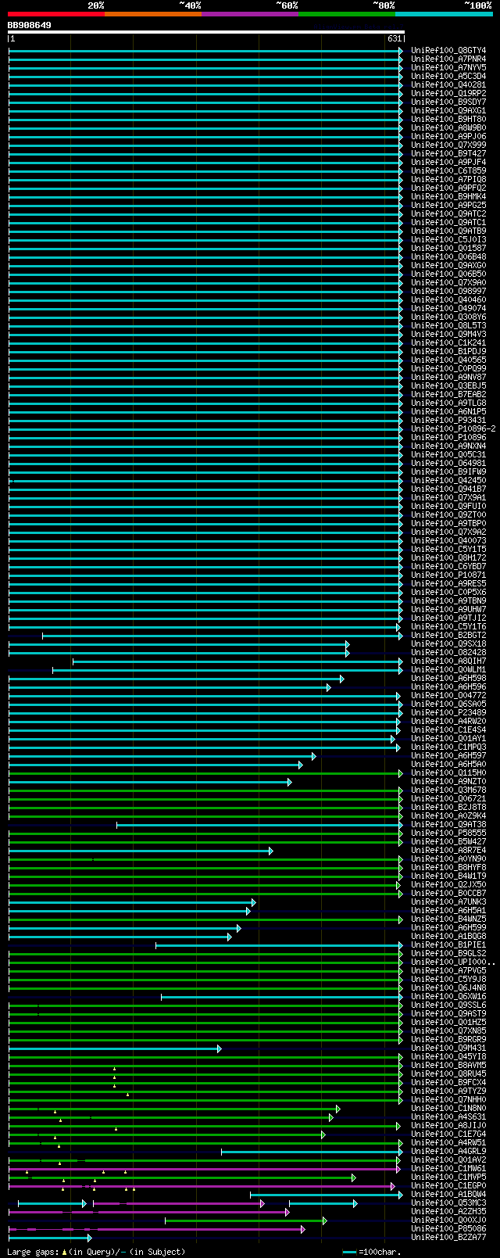Select the hit UniRef100_P93431
The image size is (500, 1258).
[448, 421]
